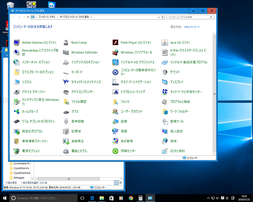Viewport: 253px width, 202px height.
Task: Open the Calculator from the taskbar
Action: pyautogui.click(x=140, y=198)
